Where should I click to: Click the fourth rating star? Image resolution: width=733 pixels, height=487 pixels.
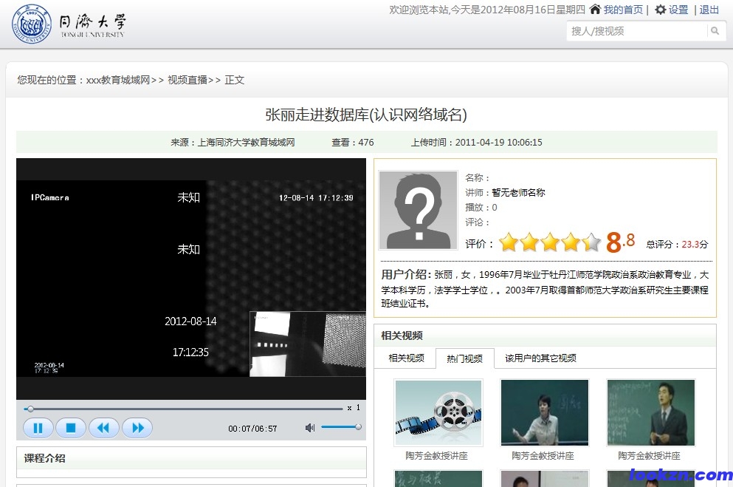coord(571,242)
